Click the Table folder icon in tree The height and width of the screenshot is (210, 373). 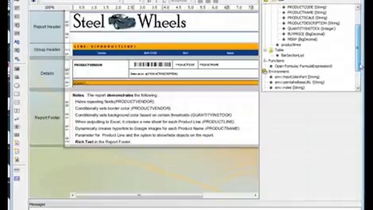[x=271, y=50]
